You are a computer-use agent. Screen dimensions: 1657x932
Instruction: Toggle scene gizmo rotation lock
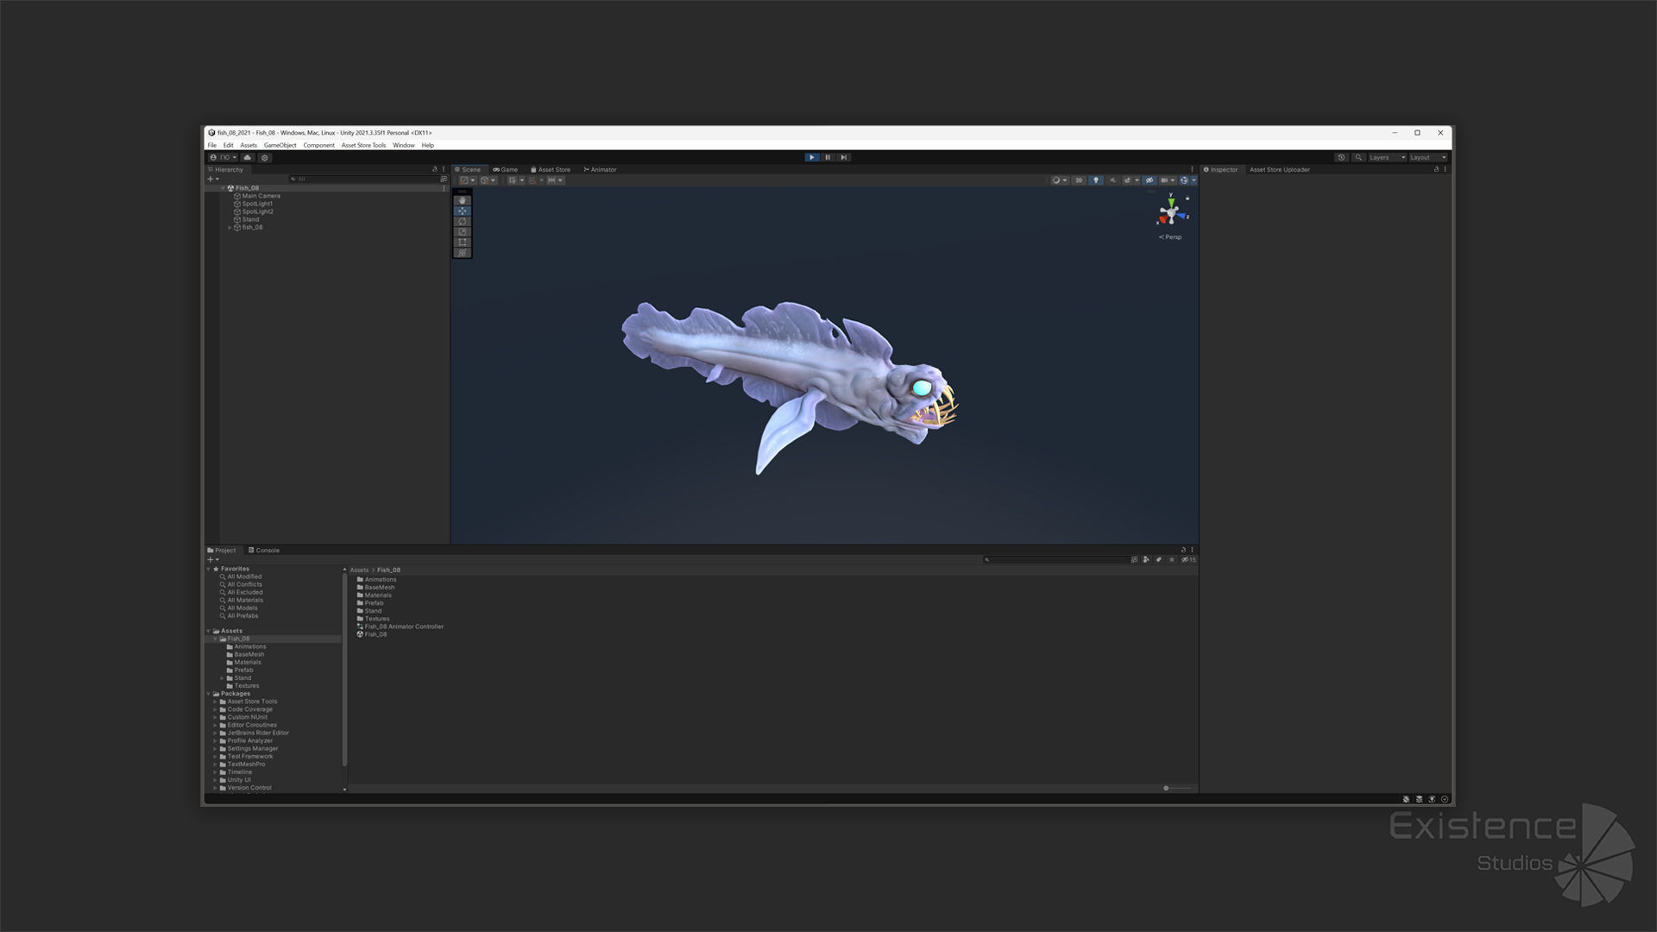(1188, 198)
